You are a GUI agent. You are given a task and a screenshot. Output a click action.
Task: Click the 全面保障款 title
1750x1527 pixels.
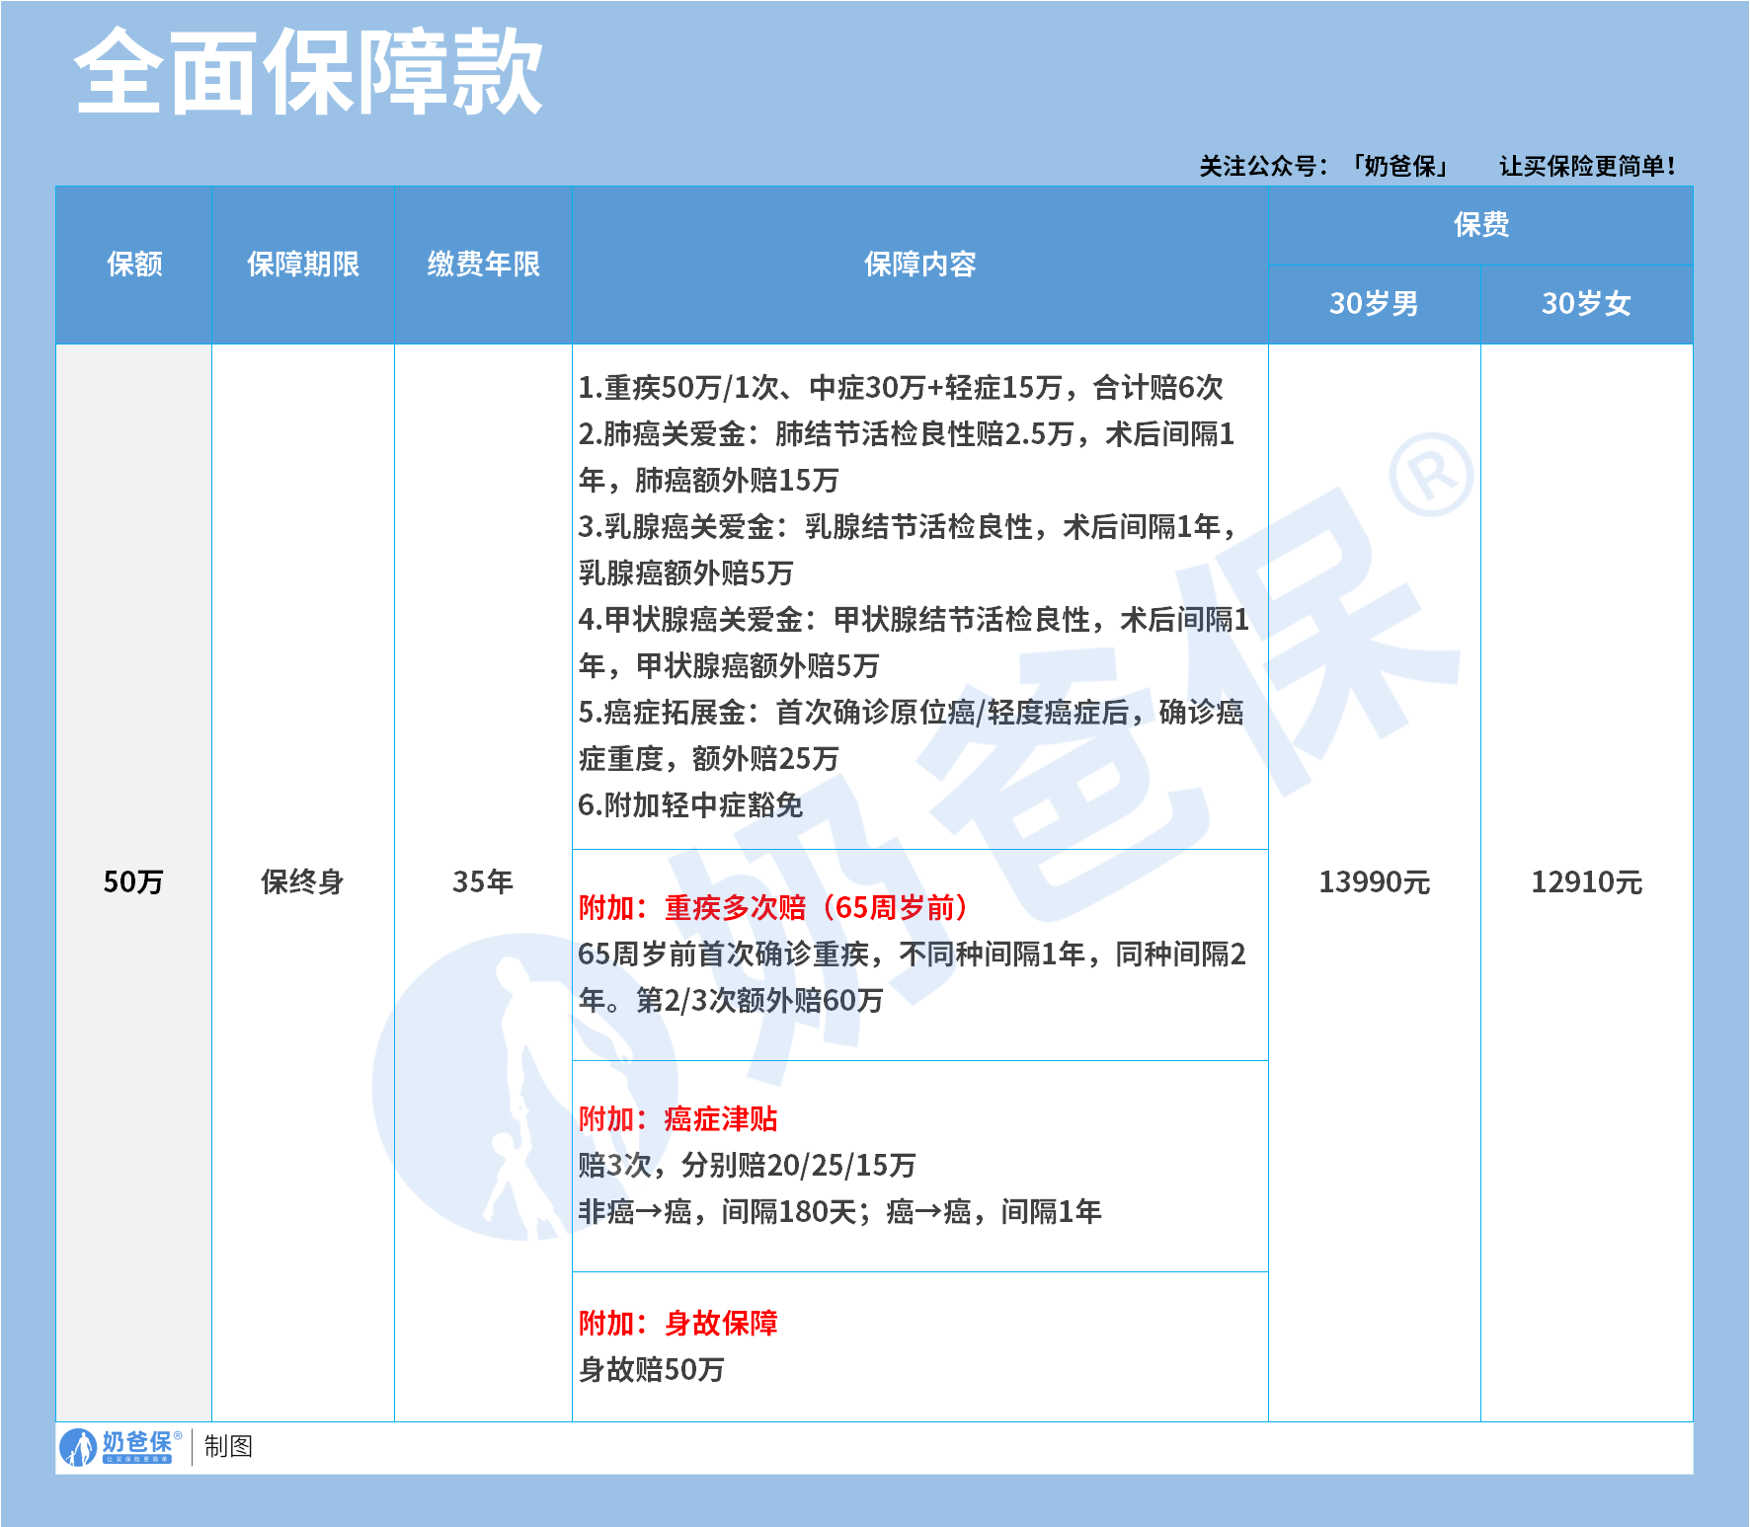(308, 72)
